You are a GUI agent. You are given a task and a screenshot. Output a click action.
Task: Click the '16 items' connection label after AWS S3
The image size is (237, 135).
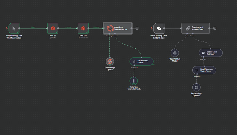coord(68,27)
